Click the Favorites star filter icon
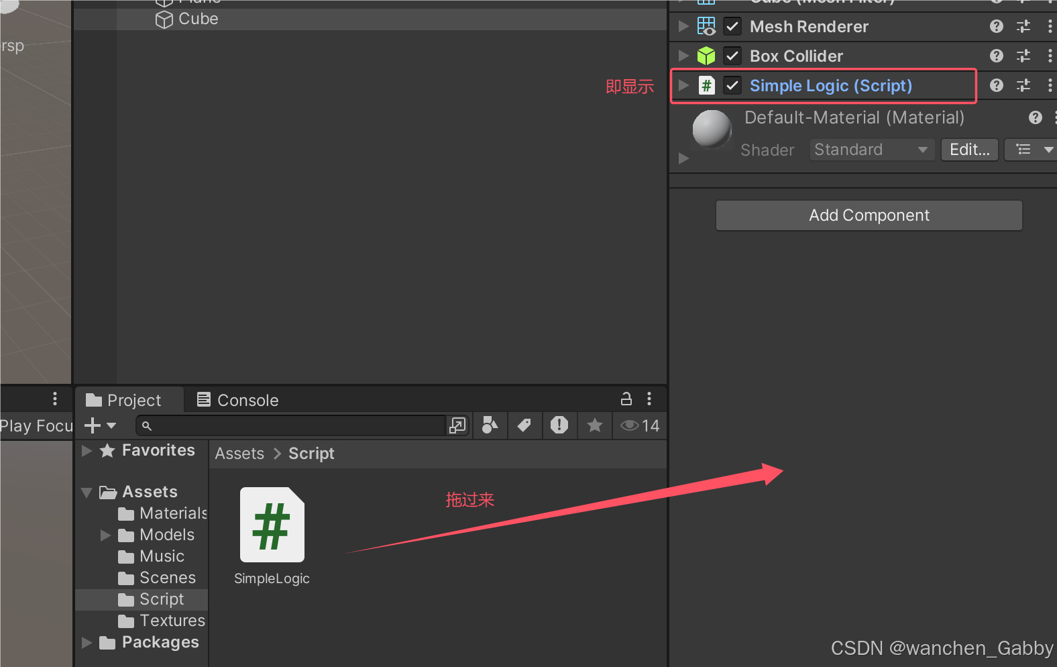This screenshot has height=667, width=1057. (x=595, y=425)
